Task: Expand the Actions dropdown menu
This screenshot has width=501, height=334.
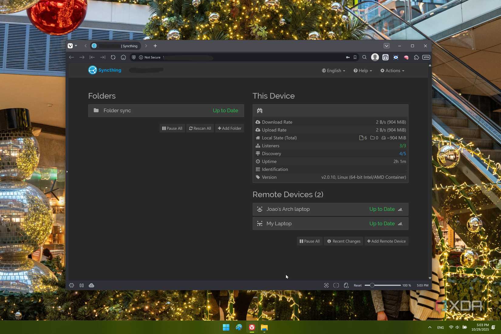Action: [392, 71]
